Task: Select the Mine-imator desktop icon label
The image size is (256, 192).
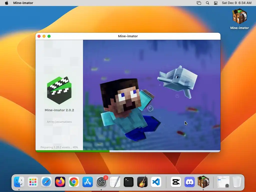Action: coord(239,28)
